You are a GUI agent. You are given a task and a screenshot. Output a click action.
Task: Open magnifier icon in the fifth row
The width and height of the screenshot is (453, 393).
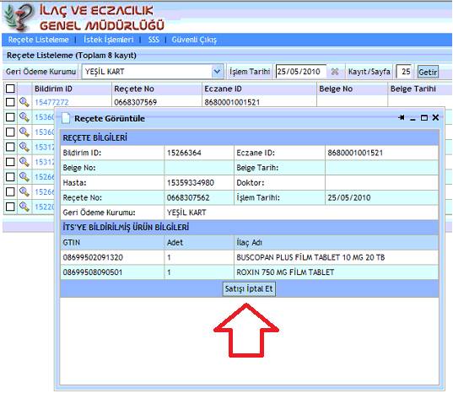point(24,162)
